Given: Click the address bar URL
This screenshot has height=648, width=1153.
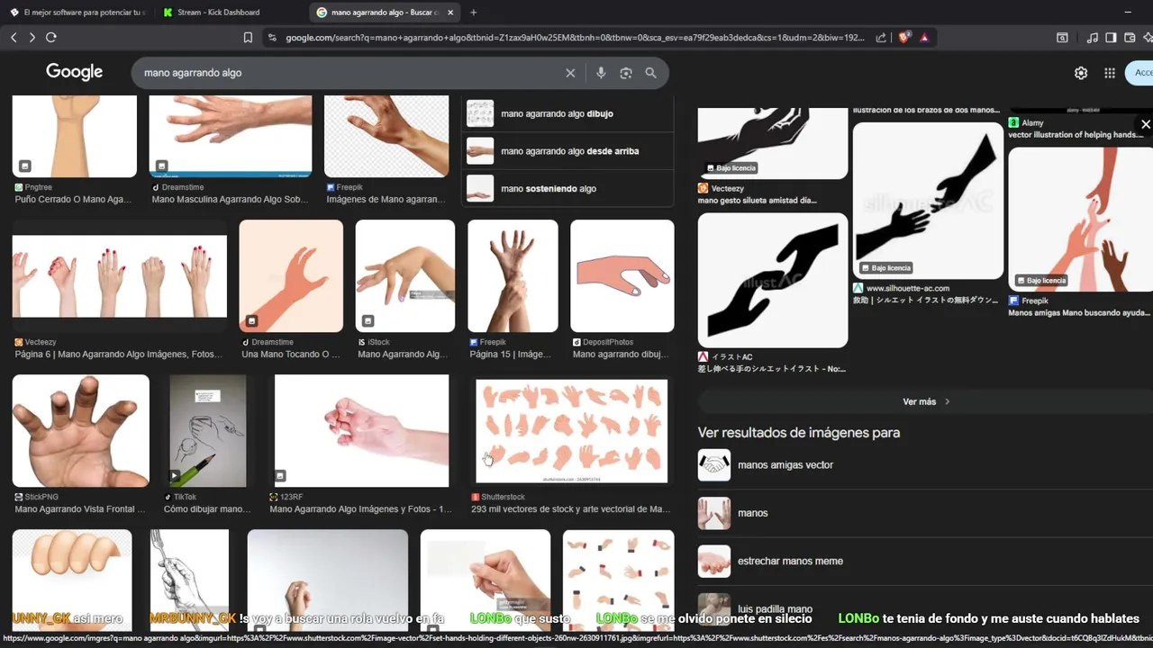Looking at the screenshot, I should coord(575,38).
